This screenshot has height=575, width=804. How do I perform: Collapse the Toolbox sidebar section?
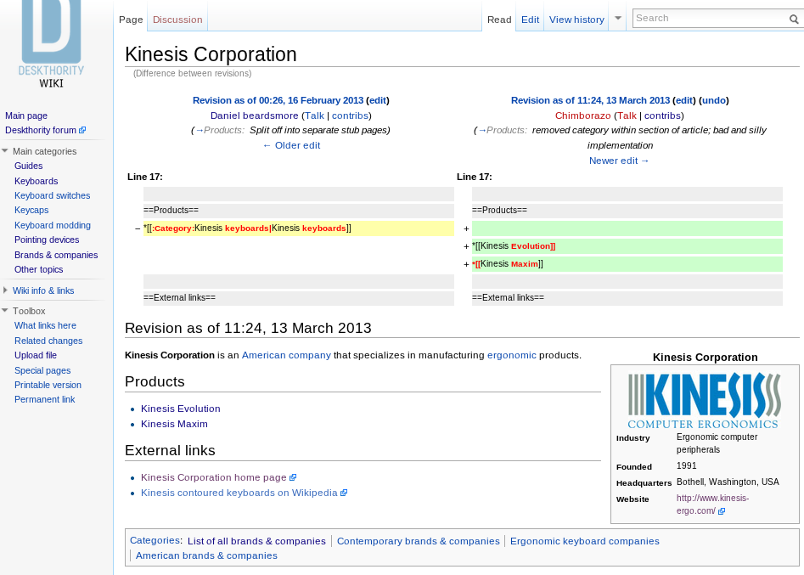pyautogui.click(x=7, y=311)
